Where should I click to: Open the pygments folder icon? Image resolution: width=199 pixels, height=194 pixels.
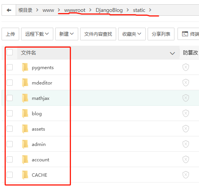[25, 68]
